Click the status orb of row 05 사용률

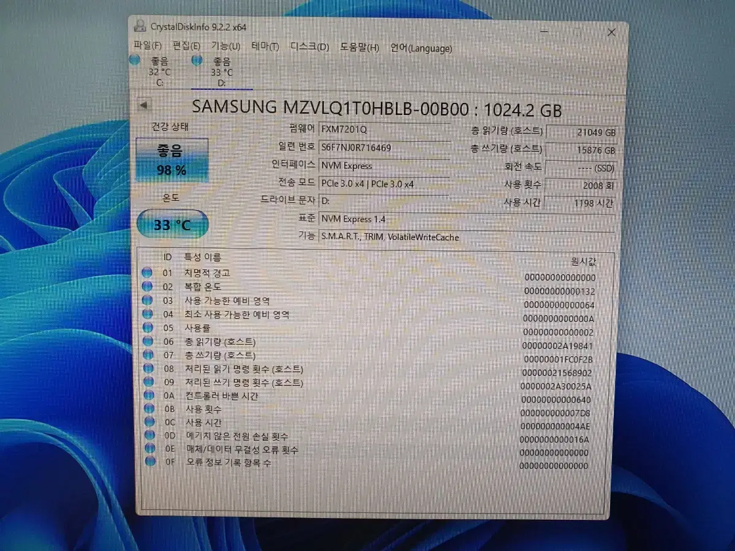[147, 328]
